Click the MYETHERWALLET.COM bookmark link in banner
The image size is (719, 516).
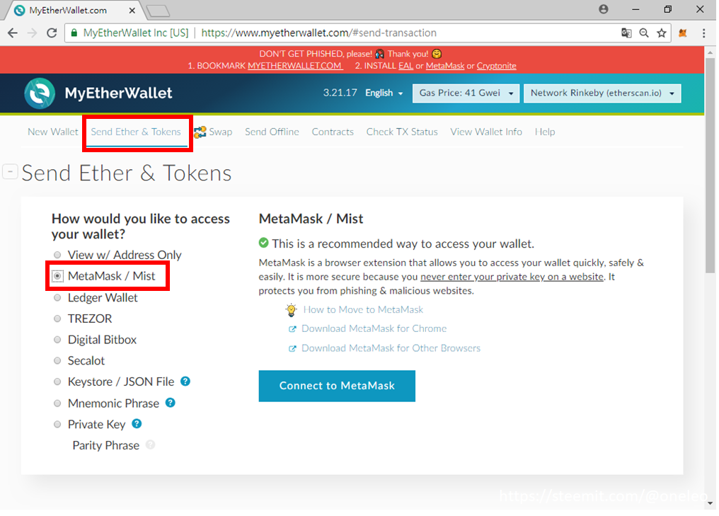pos(295,66)
